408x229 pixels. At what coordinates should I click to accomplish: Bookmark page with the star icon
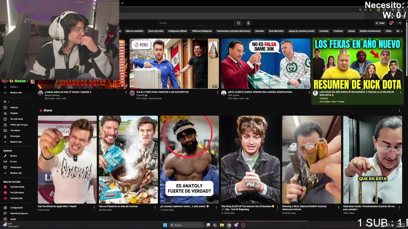click(x=370, y=10)
